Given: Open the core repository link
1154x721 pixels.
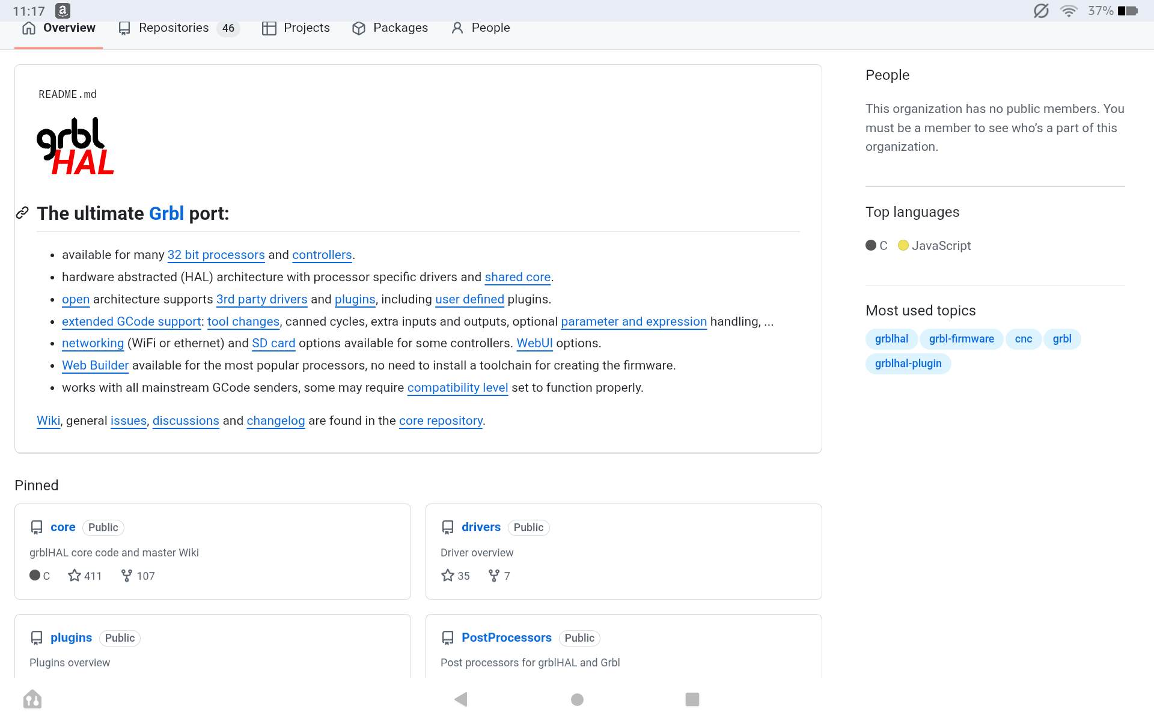Looking at the screenshot, I should pos(63,527).
